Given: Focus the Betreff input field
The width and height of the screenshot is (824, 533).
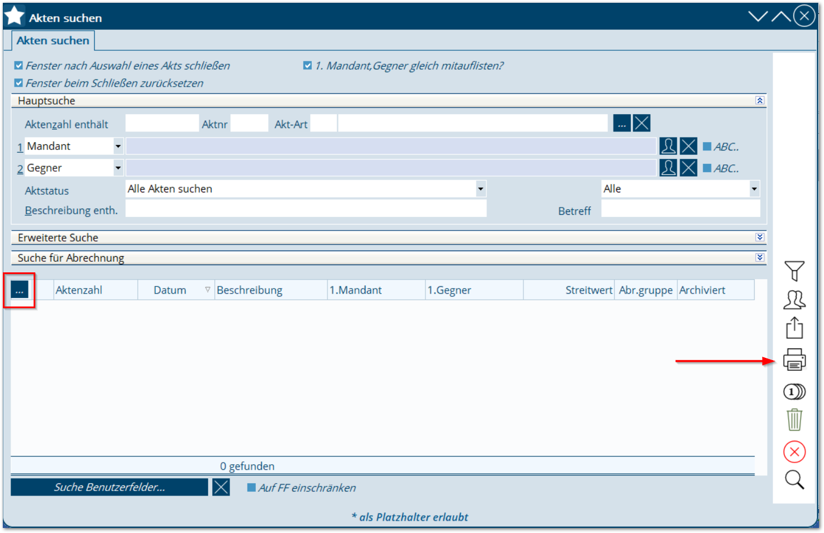Looking at the screenshot, I should point(681,209).
